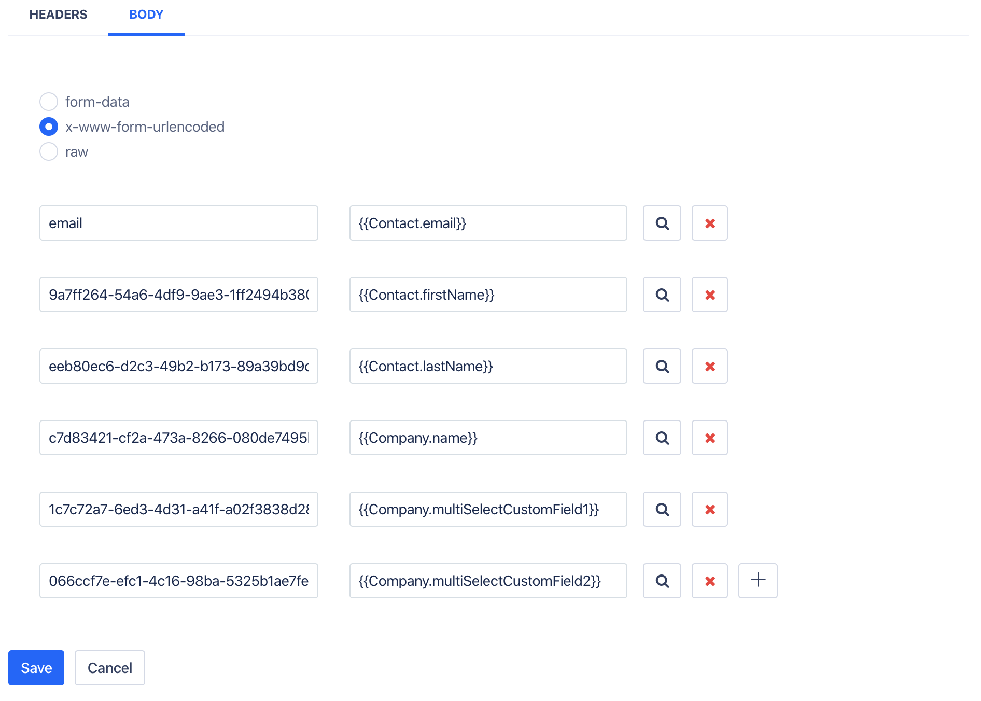Edit the {{Company.name}} value field
The image size is (981, 701).
[488, 438]
